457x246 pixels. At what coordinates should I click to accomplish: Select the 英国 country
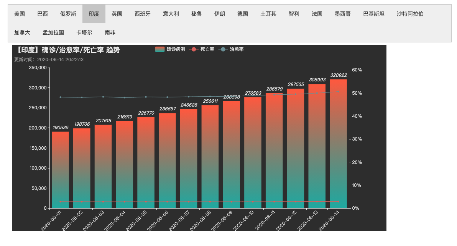point(117,14)
